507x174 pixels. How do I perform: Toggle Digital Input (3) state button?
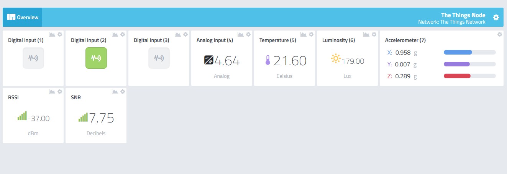coord(159,58)
